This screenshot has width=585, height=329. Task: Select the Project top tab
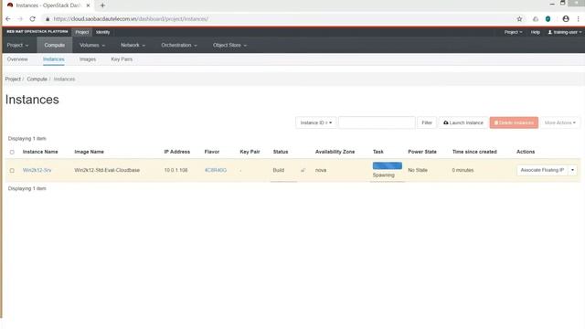(81, 32)
